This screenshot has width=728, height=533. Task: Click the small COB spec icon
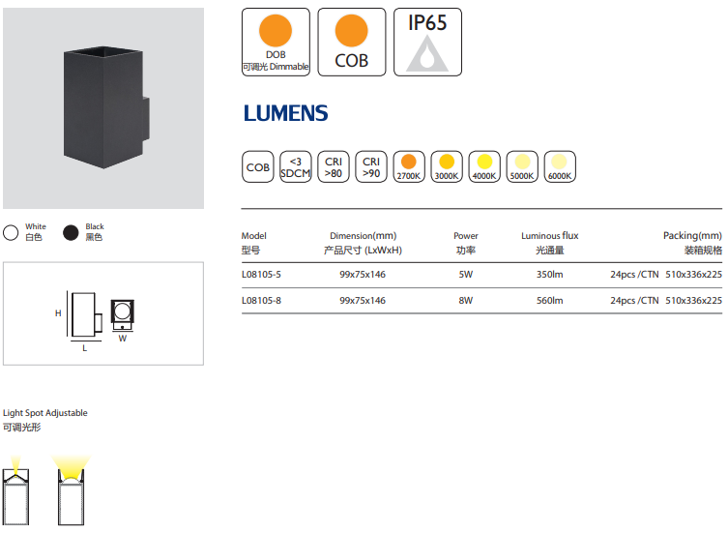click(258, 166)
